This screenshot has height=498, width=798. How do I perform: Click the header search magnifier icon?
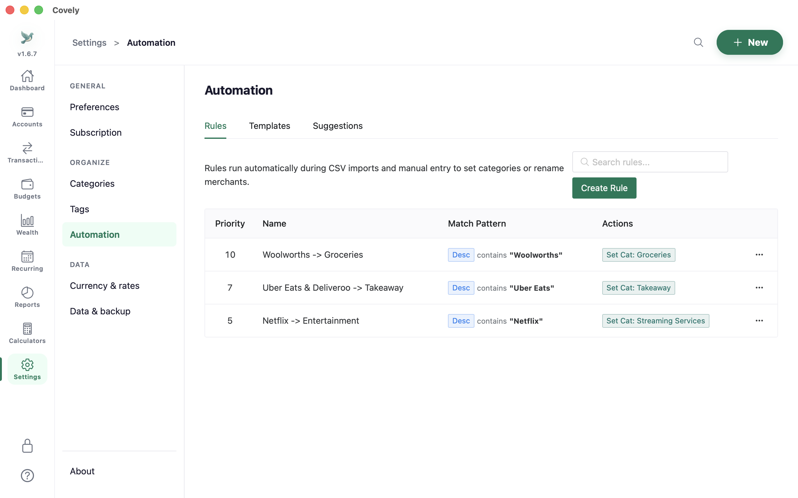click(698, 43)
